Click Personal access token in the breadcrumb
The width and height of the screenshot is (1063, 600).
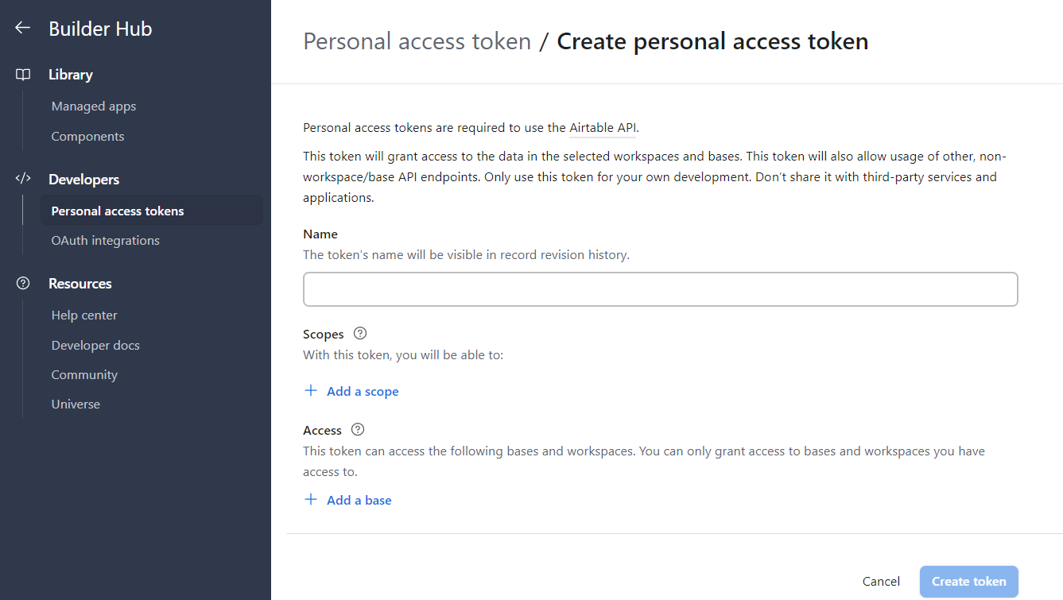point(417,41)
